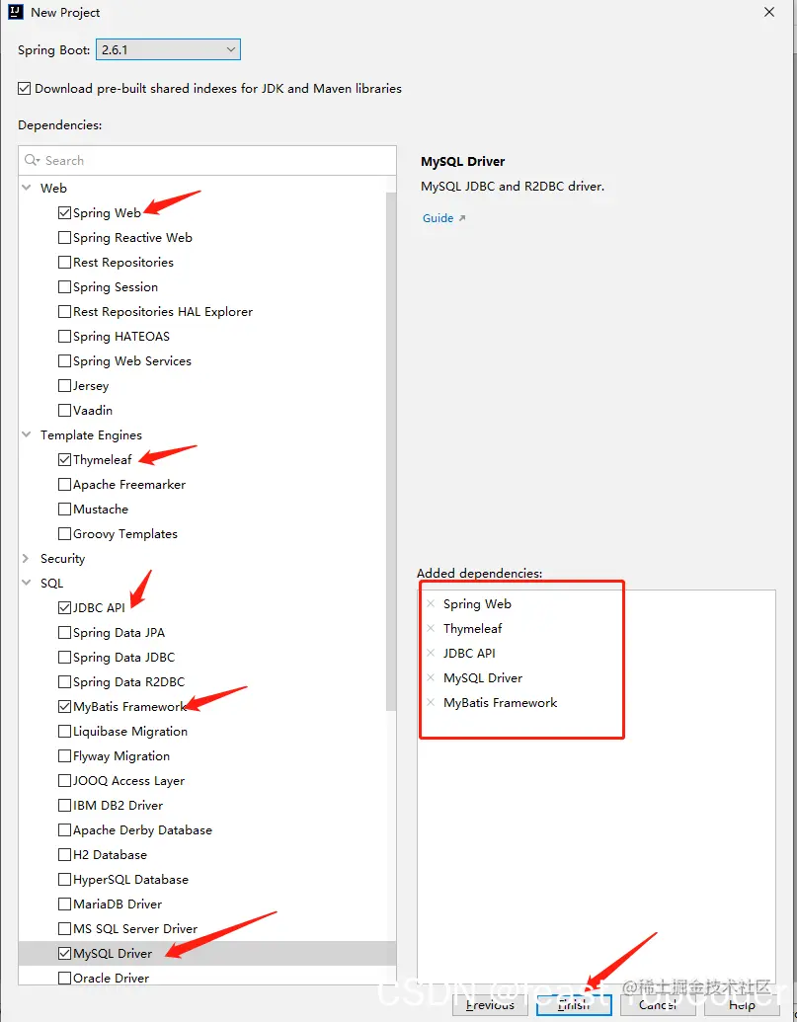Screen dimensions: 797x1022
Task: Click the search magnifier icon
Action: 32,160
